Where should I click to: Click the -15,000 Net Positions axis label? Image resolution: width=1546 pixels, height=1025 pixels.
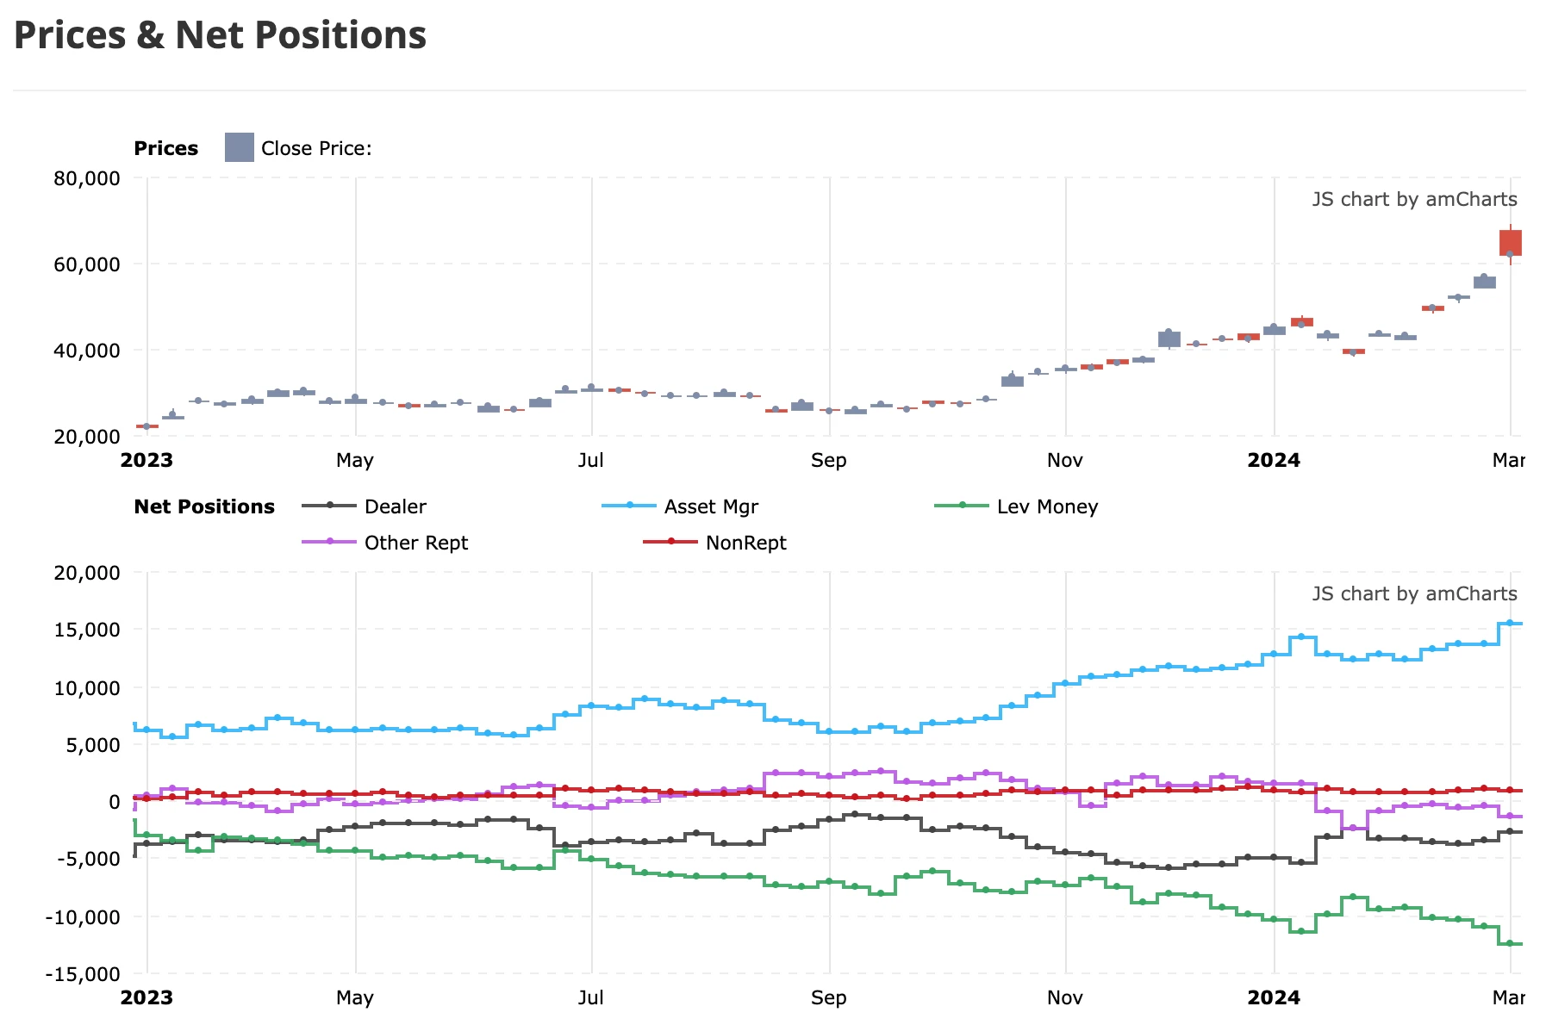(x=84, y=974)
